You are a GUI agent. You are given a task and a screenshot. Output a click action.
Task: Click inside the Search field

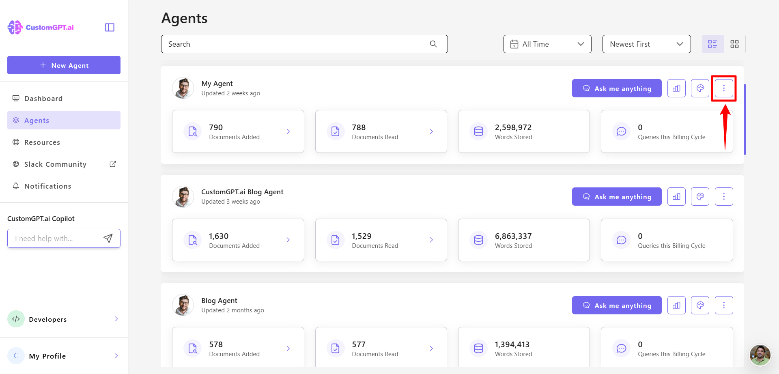(284, 44)
